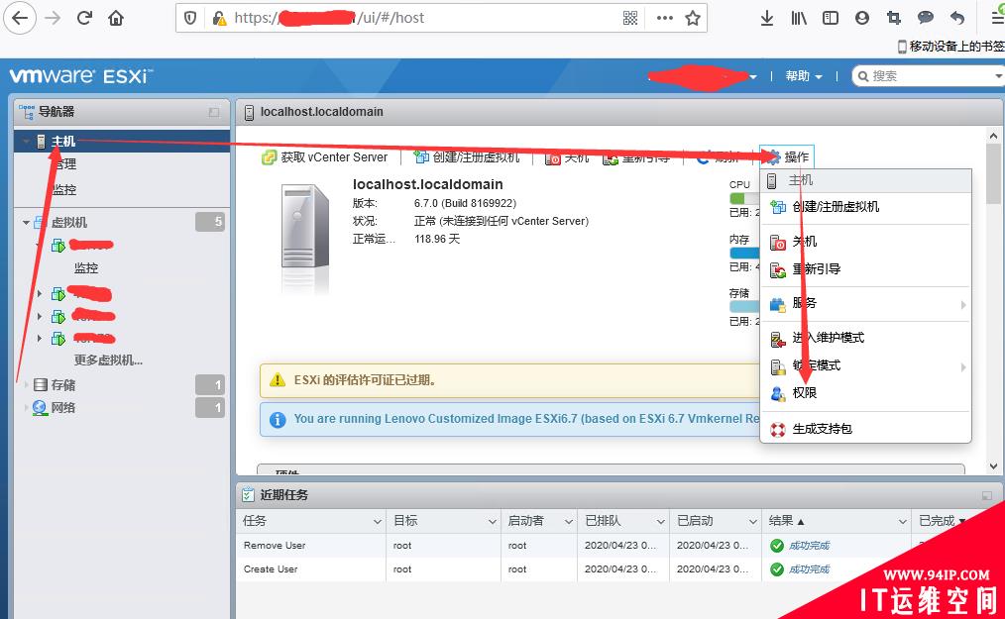Click the 成功完成 result for Remove User

pyautogui.click(x=809, y=546)
